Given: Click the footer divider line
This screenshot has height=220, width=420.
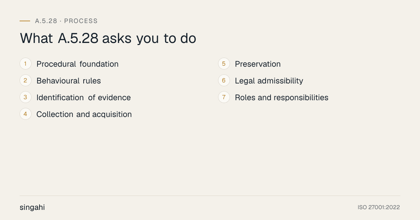Looking at the screenshot, I should (x=210, y=196).
